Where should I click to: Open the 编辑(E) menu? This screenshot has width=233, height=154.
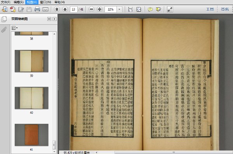tap(19, 2)
